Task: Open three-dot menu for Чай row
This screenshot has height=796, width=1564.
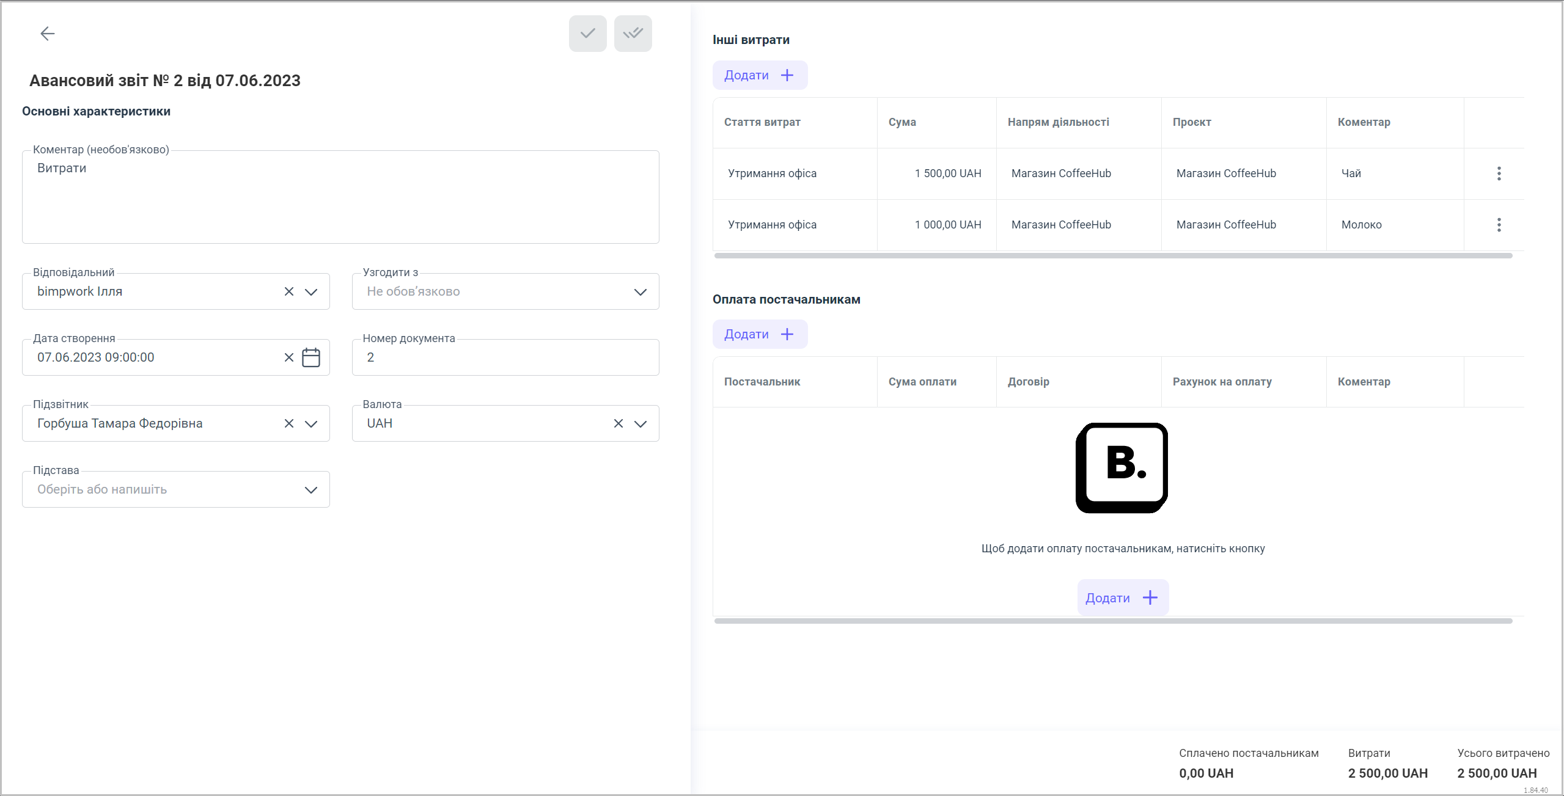Action: (1499, 173)
